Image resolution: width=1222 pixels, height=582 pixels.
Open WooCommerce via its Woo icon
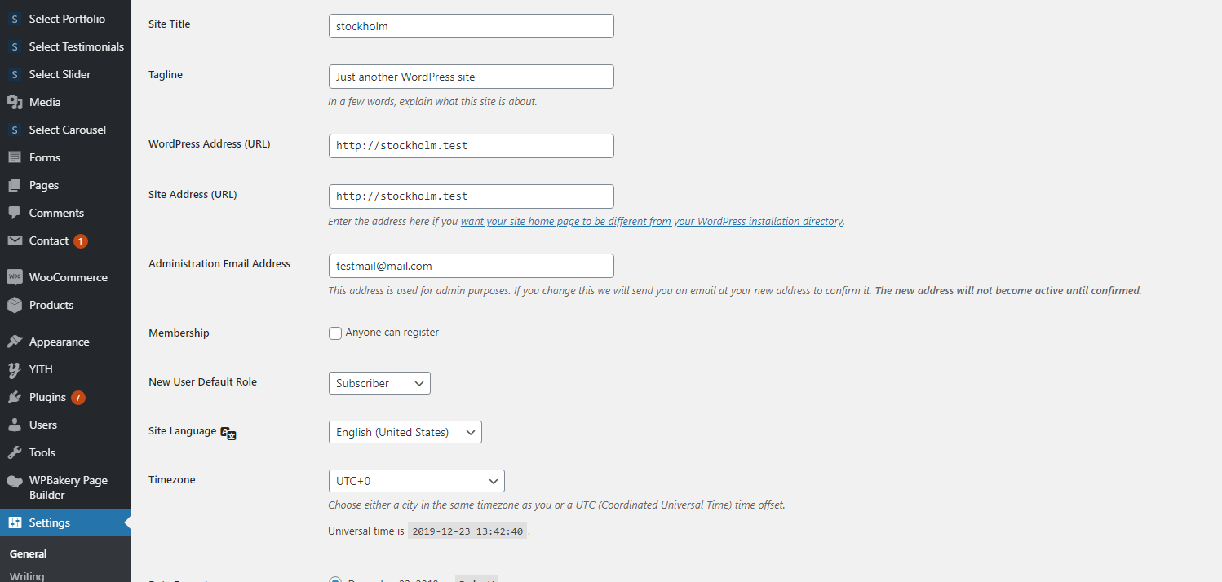pyautogui.click(x=14, y=277)
